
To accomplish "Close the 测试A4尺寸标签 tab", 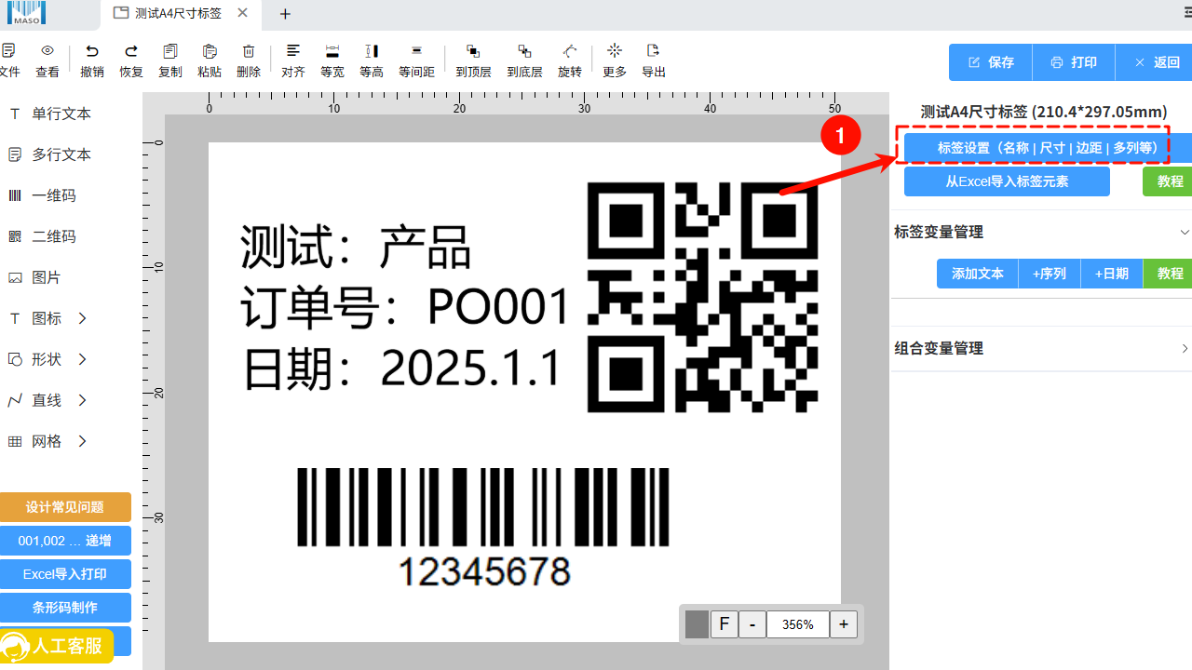I will [x=243, y=13].
